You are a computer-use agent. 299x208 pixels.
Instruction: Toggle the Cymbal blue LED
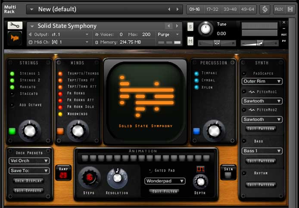tap(196, 81)
